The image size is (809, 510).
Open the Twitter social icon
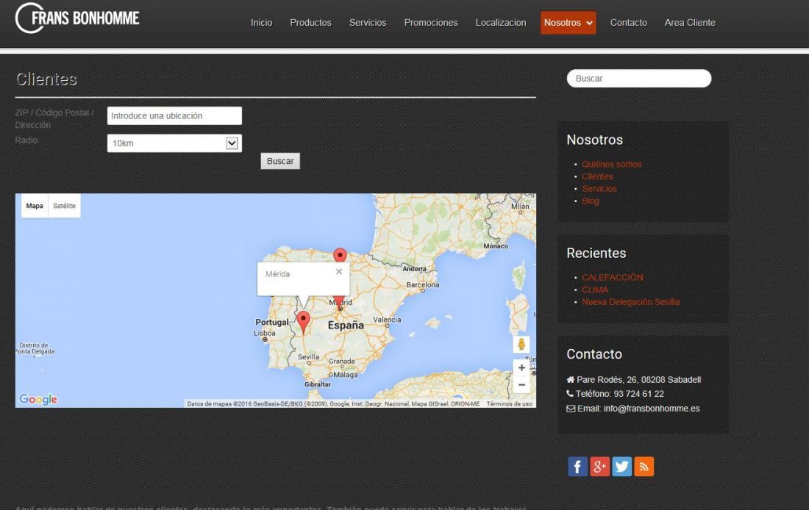tap(621, 467)
